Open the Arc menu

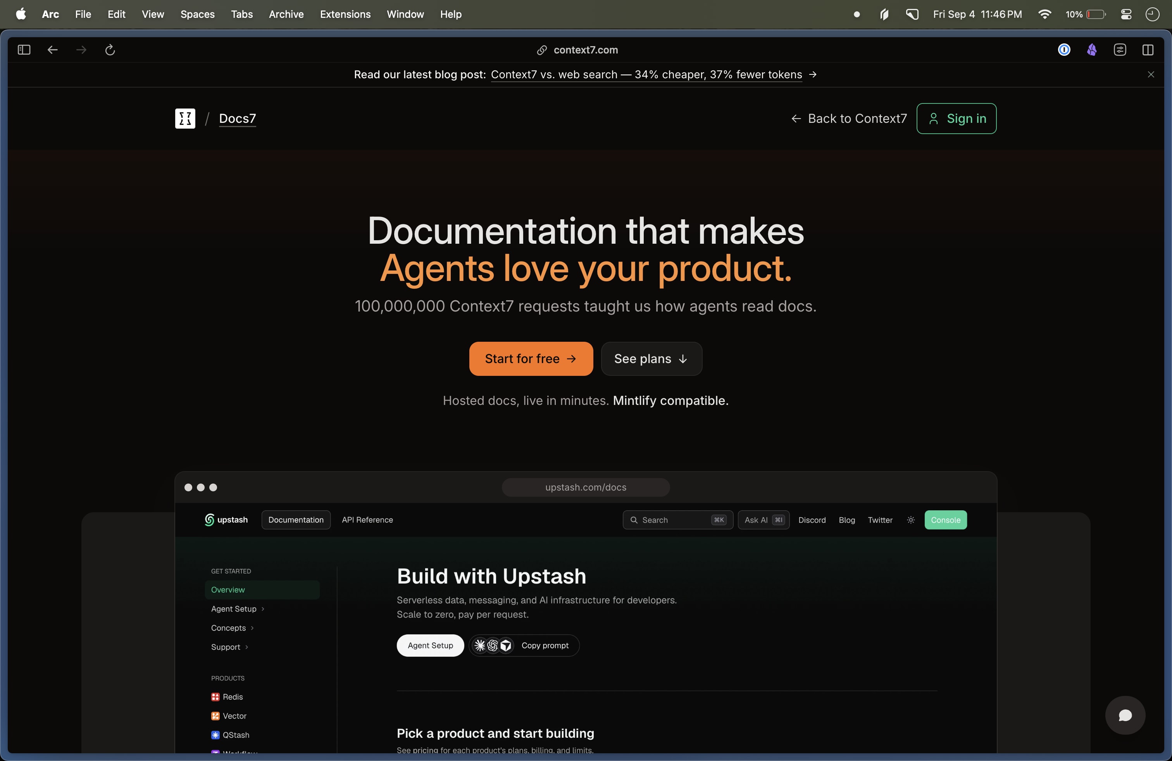(x=50, y=14)
